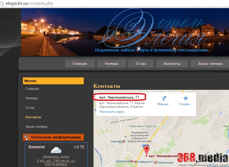Click the +1 °C temperature link
The image size is (229, 167).
[x=79, y=146]
